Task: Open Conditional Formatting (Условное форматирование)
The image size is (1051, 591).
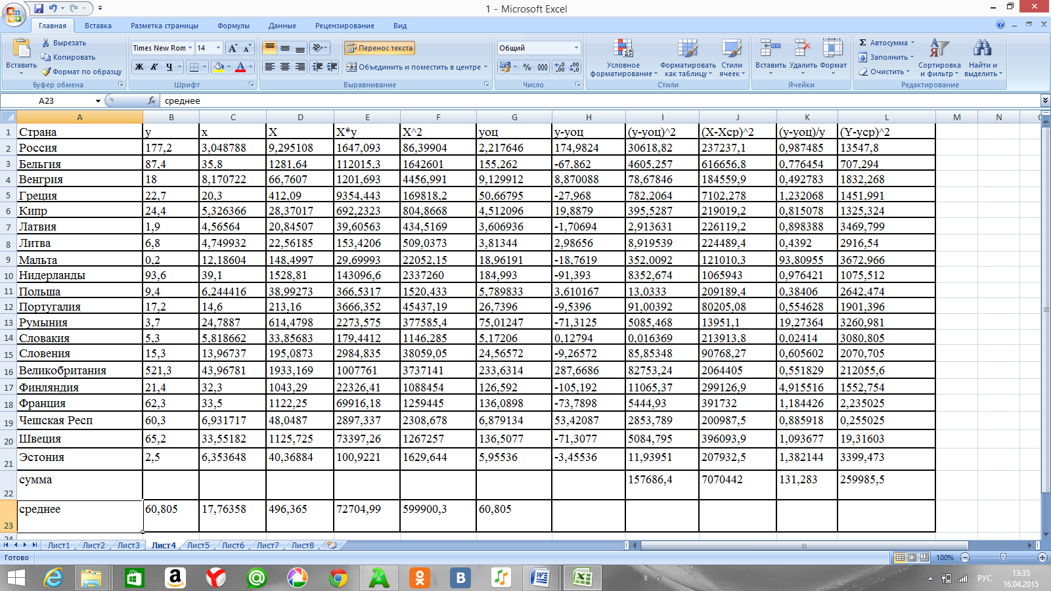Action: (x=623, y=57)
